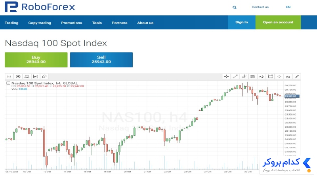This screenshot has height=178, width=317.
Task: Click the Nasdaq 100 Spot Index chart legend title
Action: (x=44, y=83)
